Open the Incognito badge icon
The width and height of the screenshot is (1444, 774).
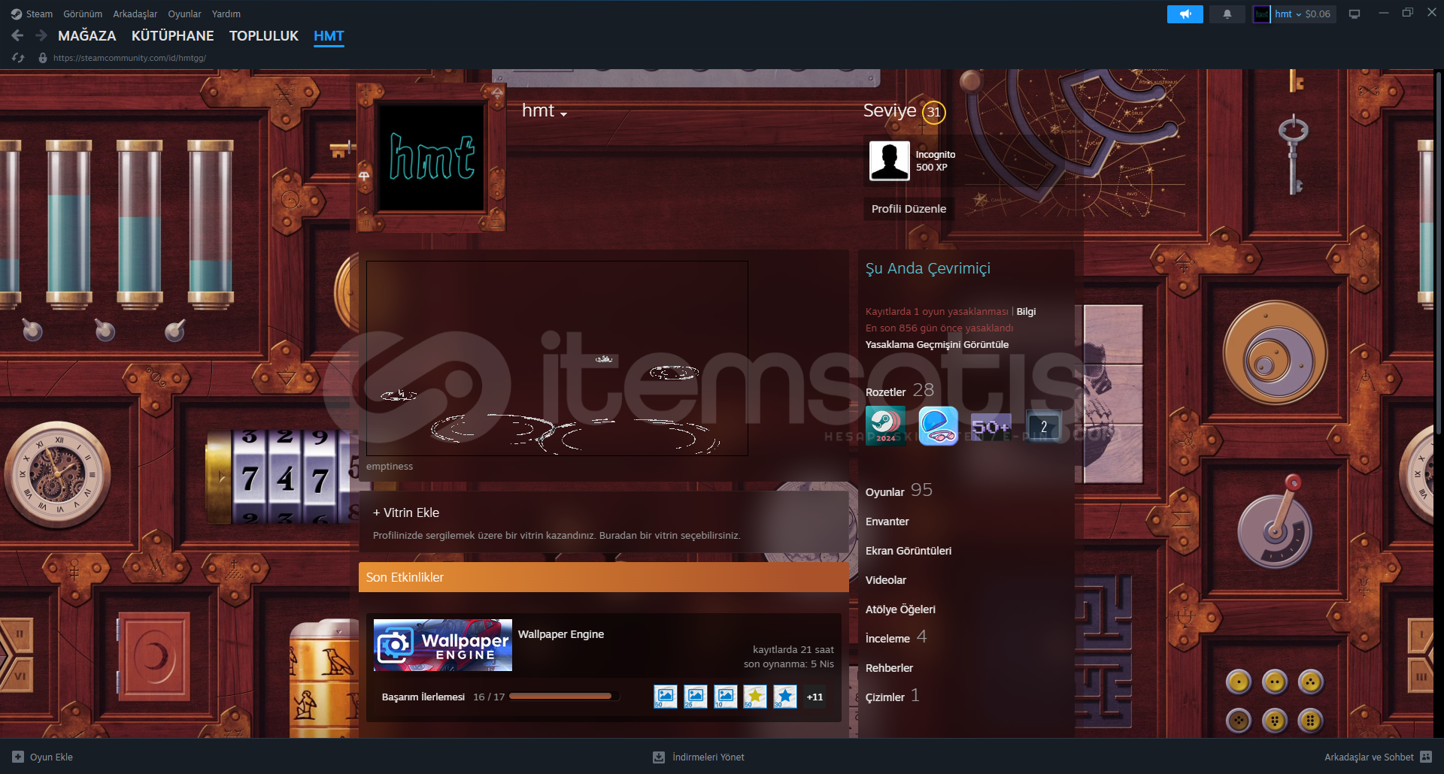point(890,161)
